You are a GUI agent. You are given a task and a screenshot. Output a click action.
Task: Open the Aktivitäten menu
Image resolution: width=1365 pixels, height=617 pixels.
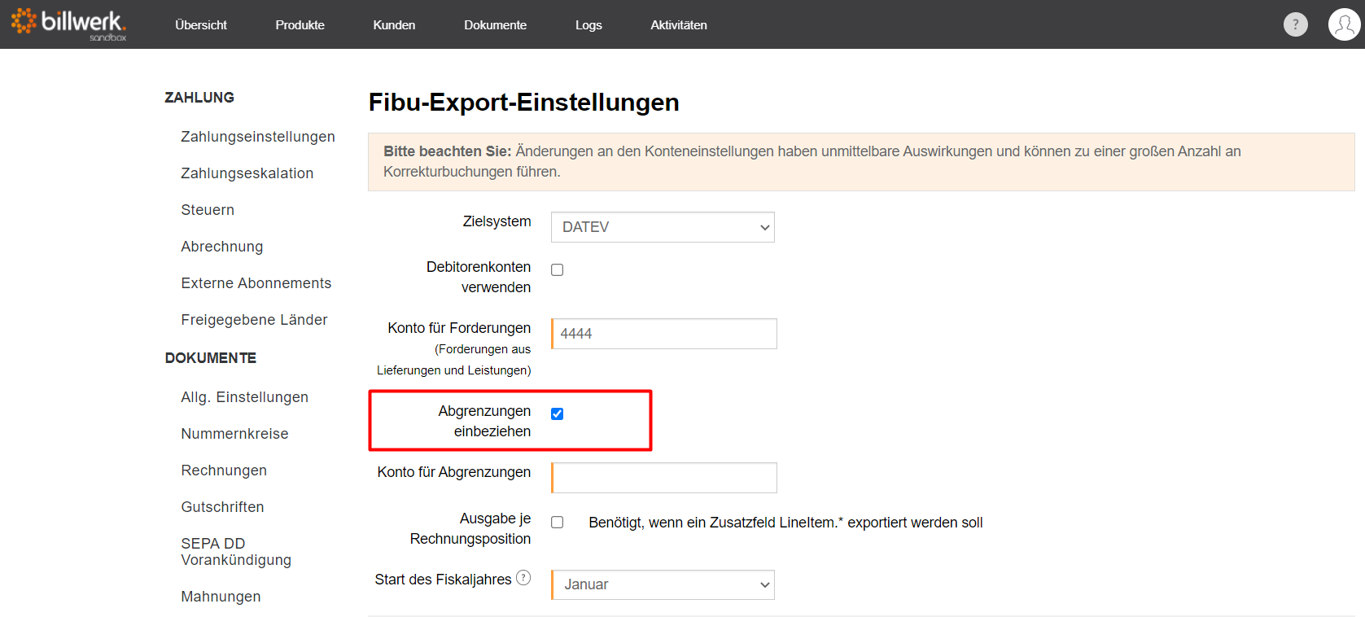(x=679, y=25)
